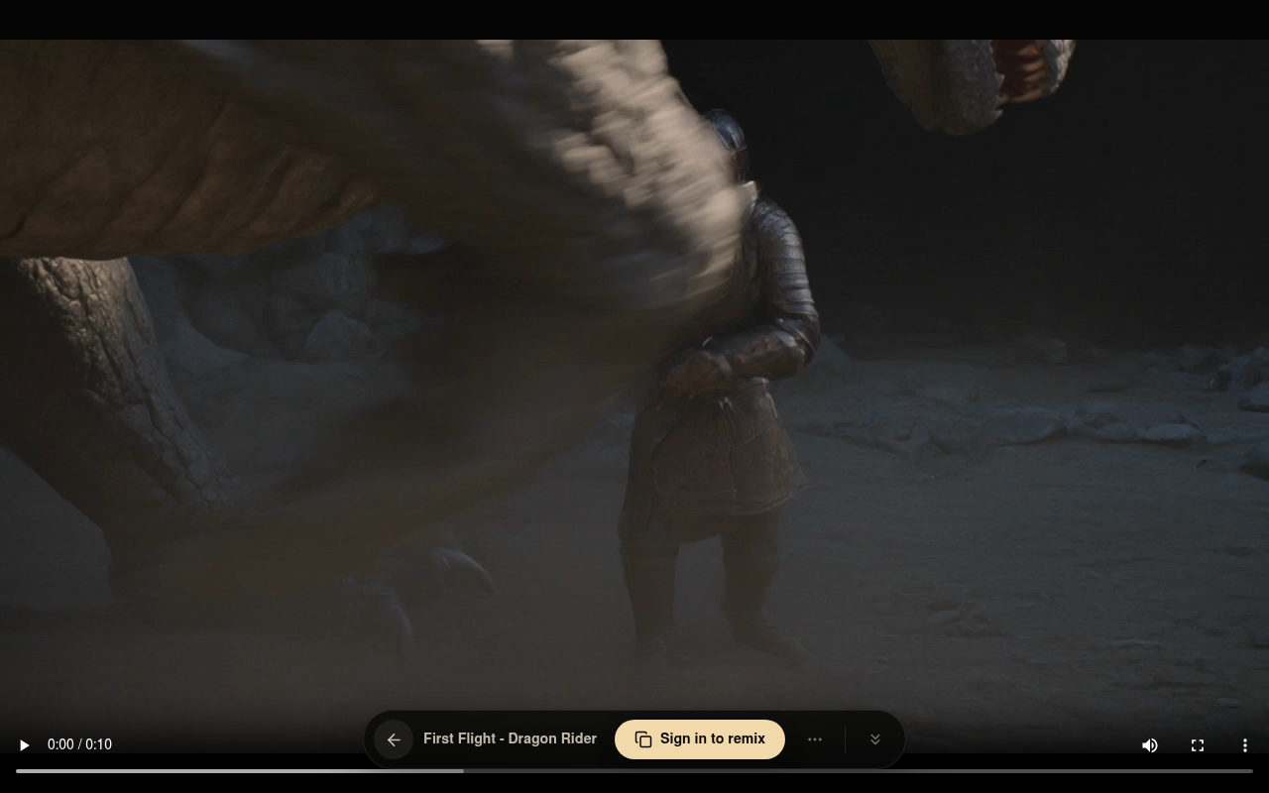
Task: Open the video's three-dot options menu
Action: pyautogui.click(x=1245, y=744)
